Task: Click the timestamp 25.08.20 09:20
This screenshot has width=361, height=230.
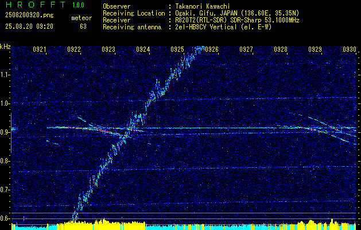Action: [29, 26]
